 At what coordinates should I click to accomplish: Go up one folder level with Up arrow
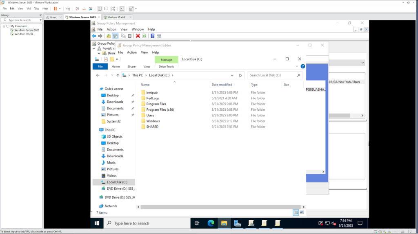[118, 75]
